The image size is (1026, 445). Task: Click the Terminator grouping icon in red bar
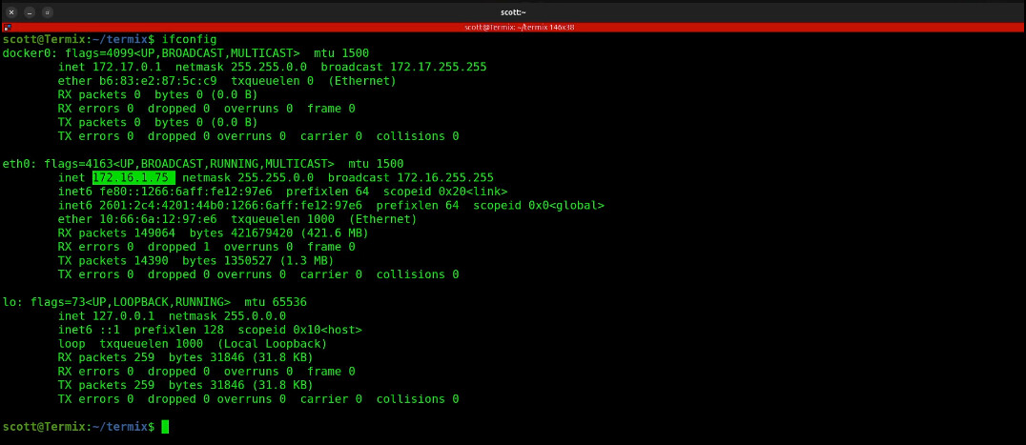click(8, 28)
